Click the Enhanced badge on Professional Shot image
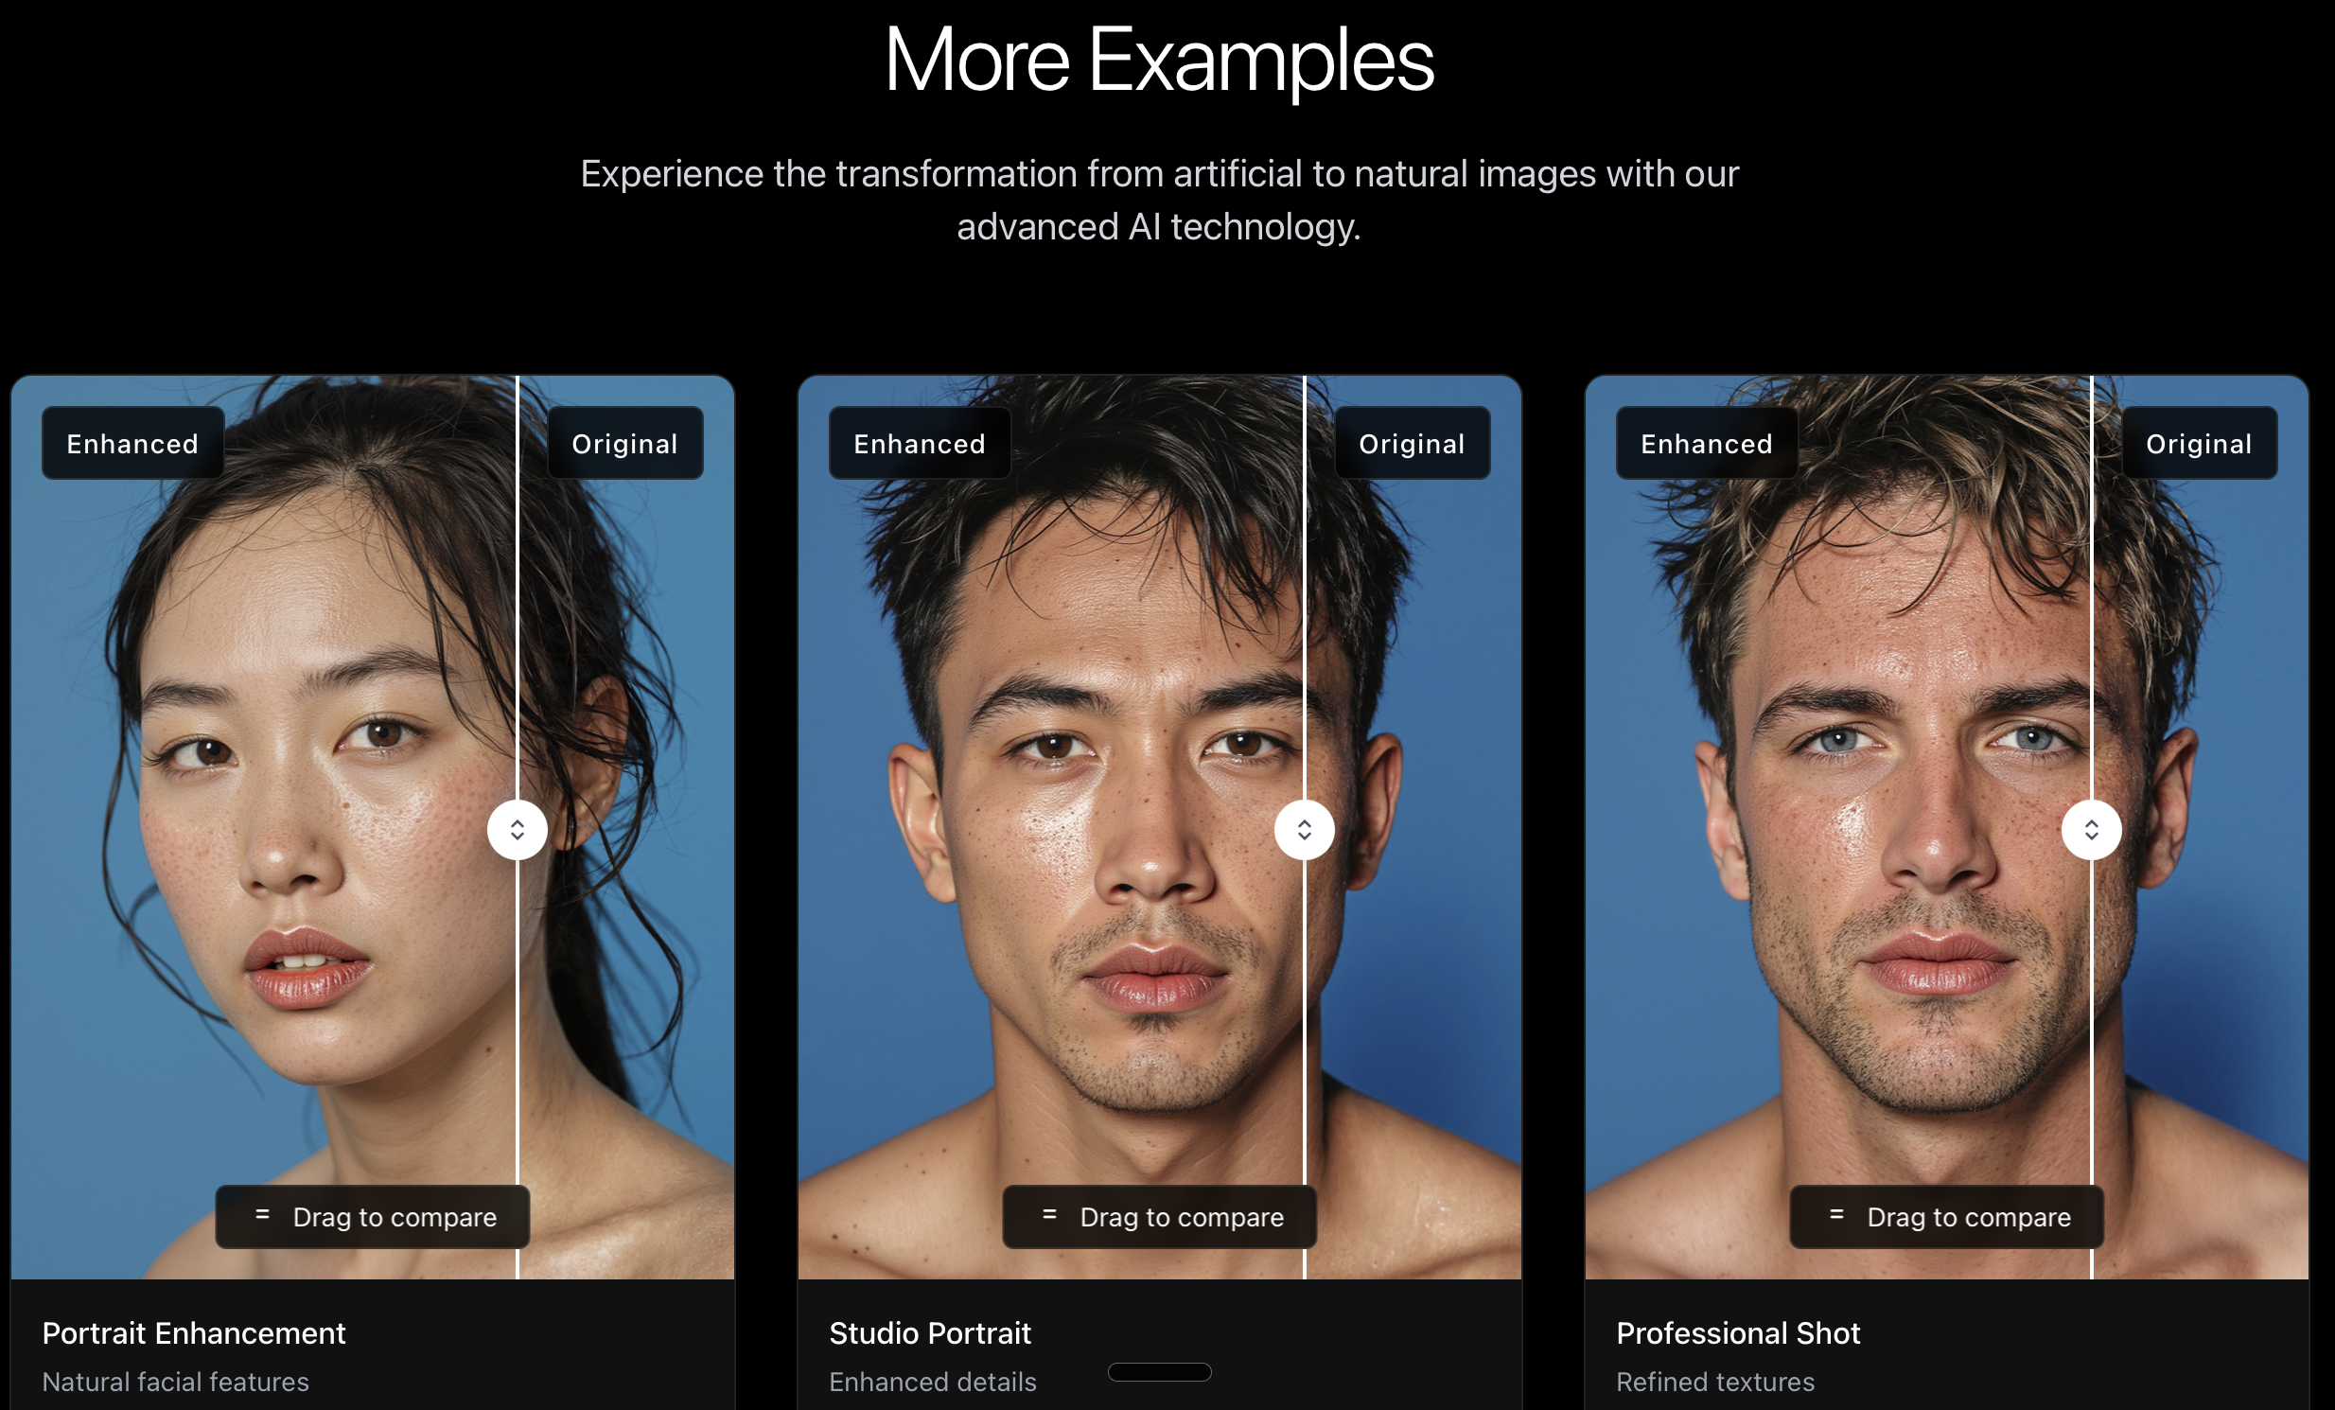This screenshot has height=1410, width=2335. pos(1707,444)
